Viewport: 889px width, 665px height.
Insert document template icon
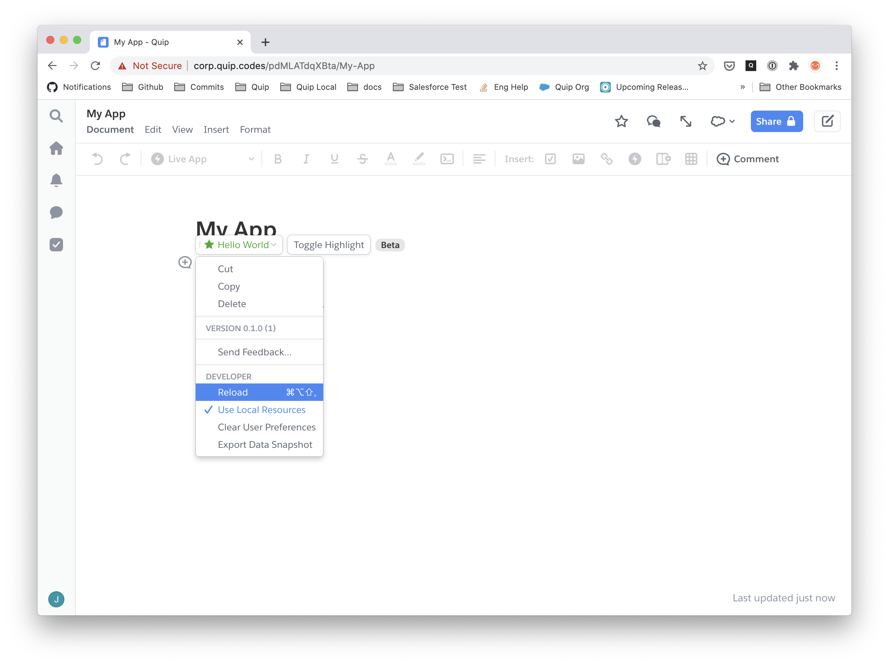663,159
